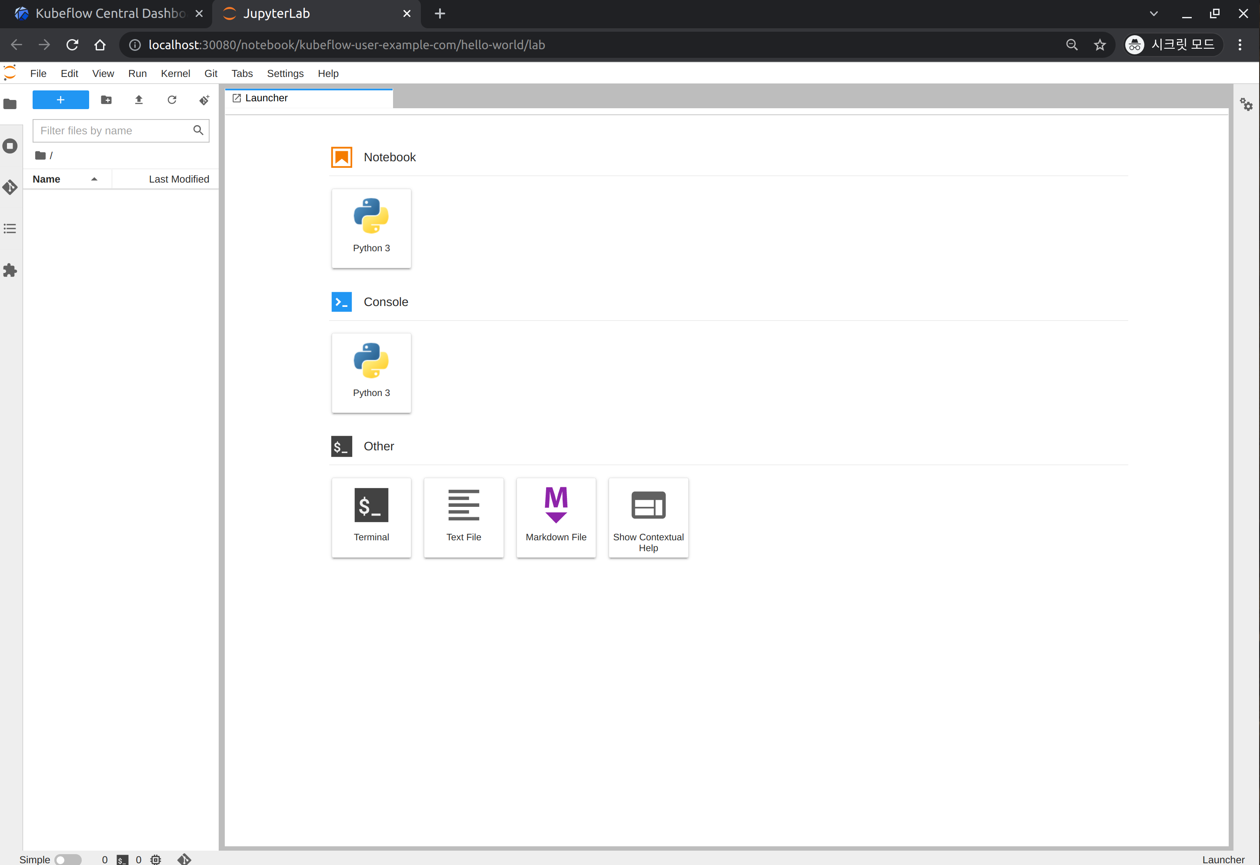Click the JupyterLab logo

10,73
